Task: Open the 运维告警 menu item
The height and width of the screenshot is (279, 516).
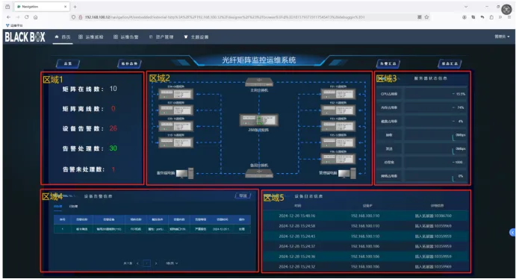Action: tap(125, 37)
